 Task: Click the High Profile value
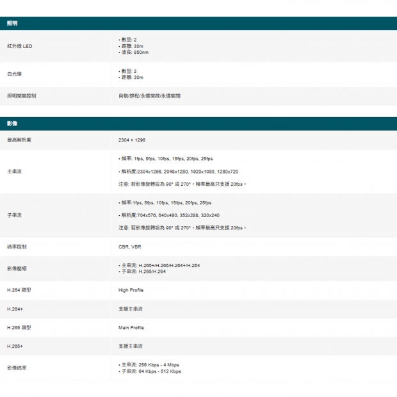point(131,290)
